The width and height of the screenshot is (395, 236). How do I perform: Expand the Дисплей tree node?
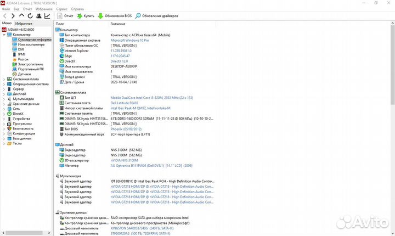[x=4, y=94]
